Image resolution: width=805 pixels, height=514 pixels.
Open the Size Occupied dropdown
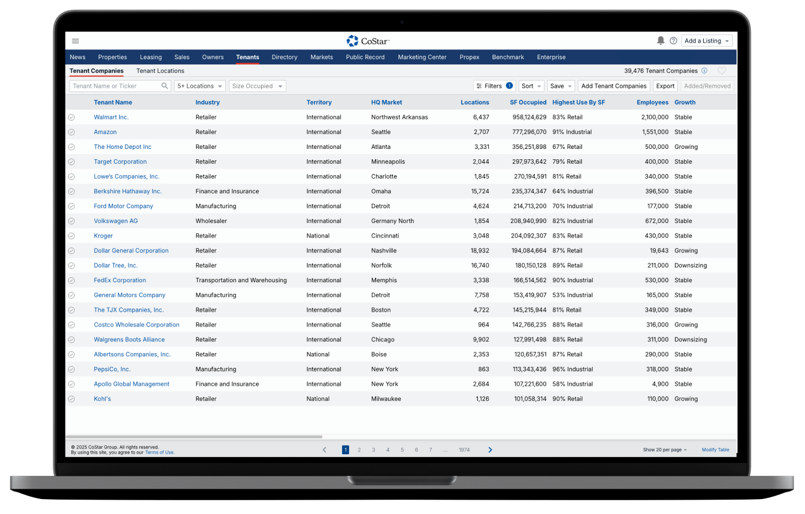(257, 86)
